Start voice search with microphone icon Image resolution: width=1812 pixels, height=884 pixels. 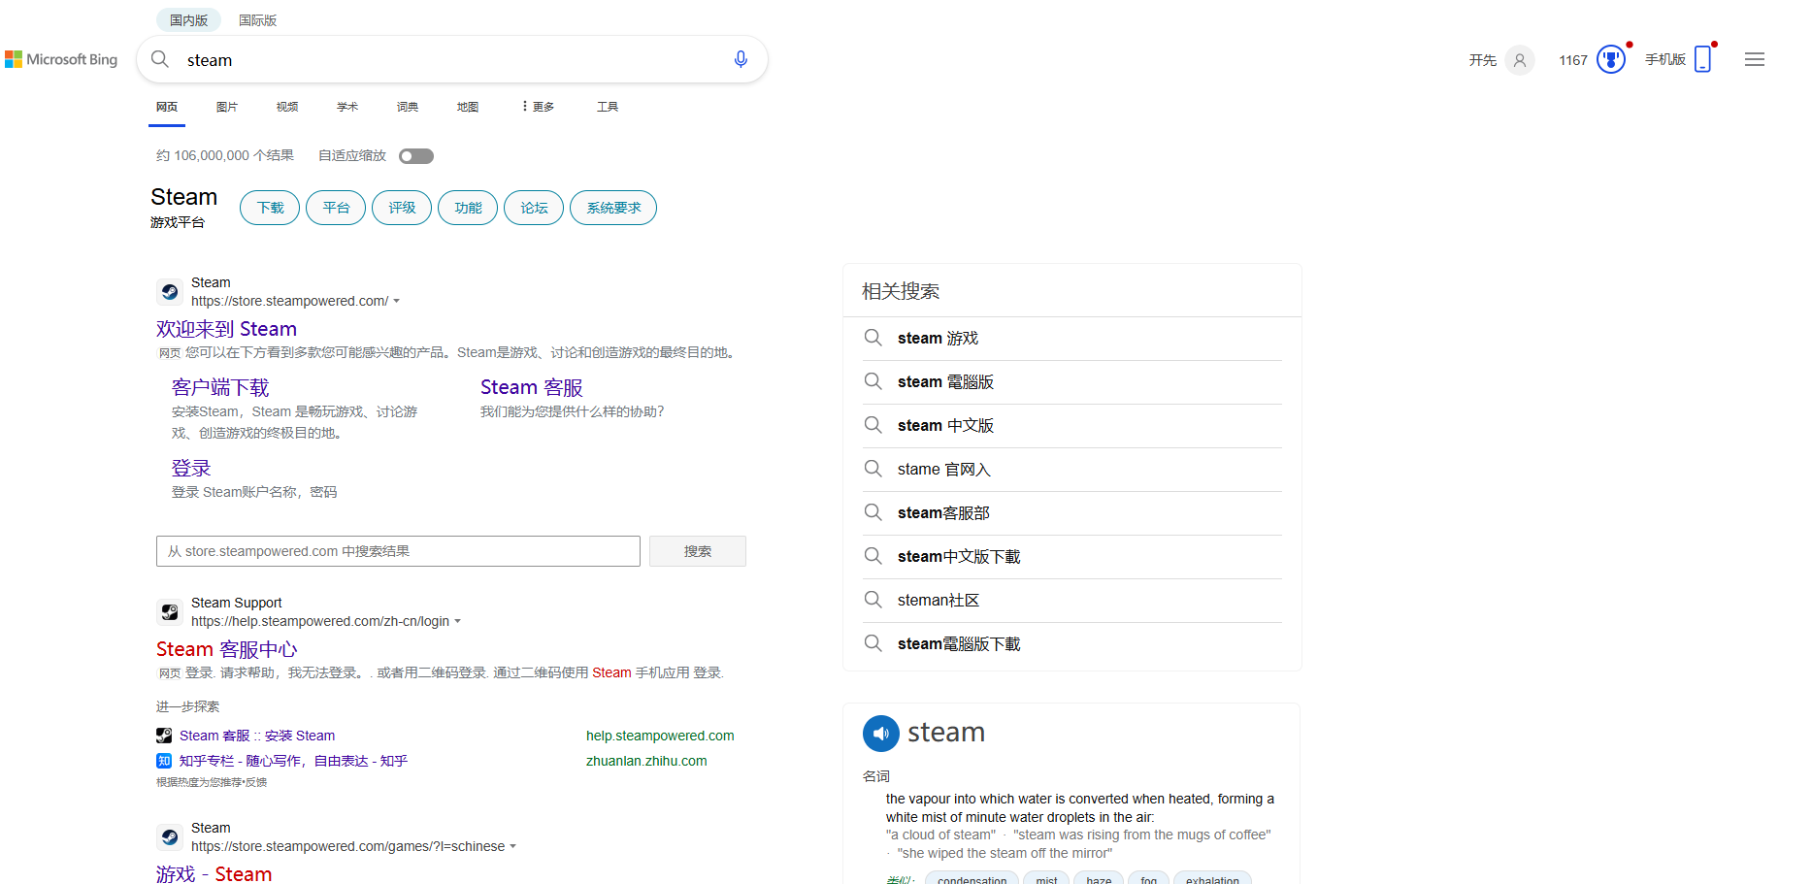pyautogui.click(x=741, y=59)
